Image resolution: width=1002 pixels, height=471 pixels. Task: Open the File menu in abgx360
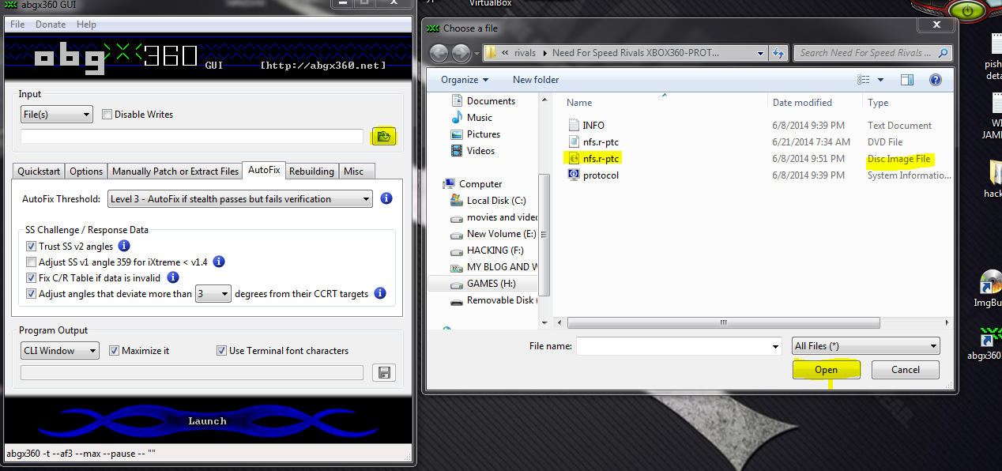[17, 24]
